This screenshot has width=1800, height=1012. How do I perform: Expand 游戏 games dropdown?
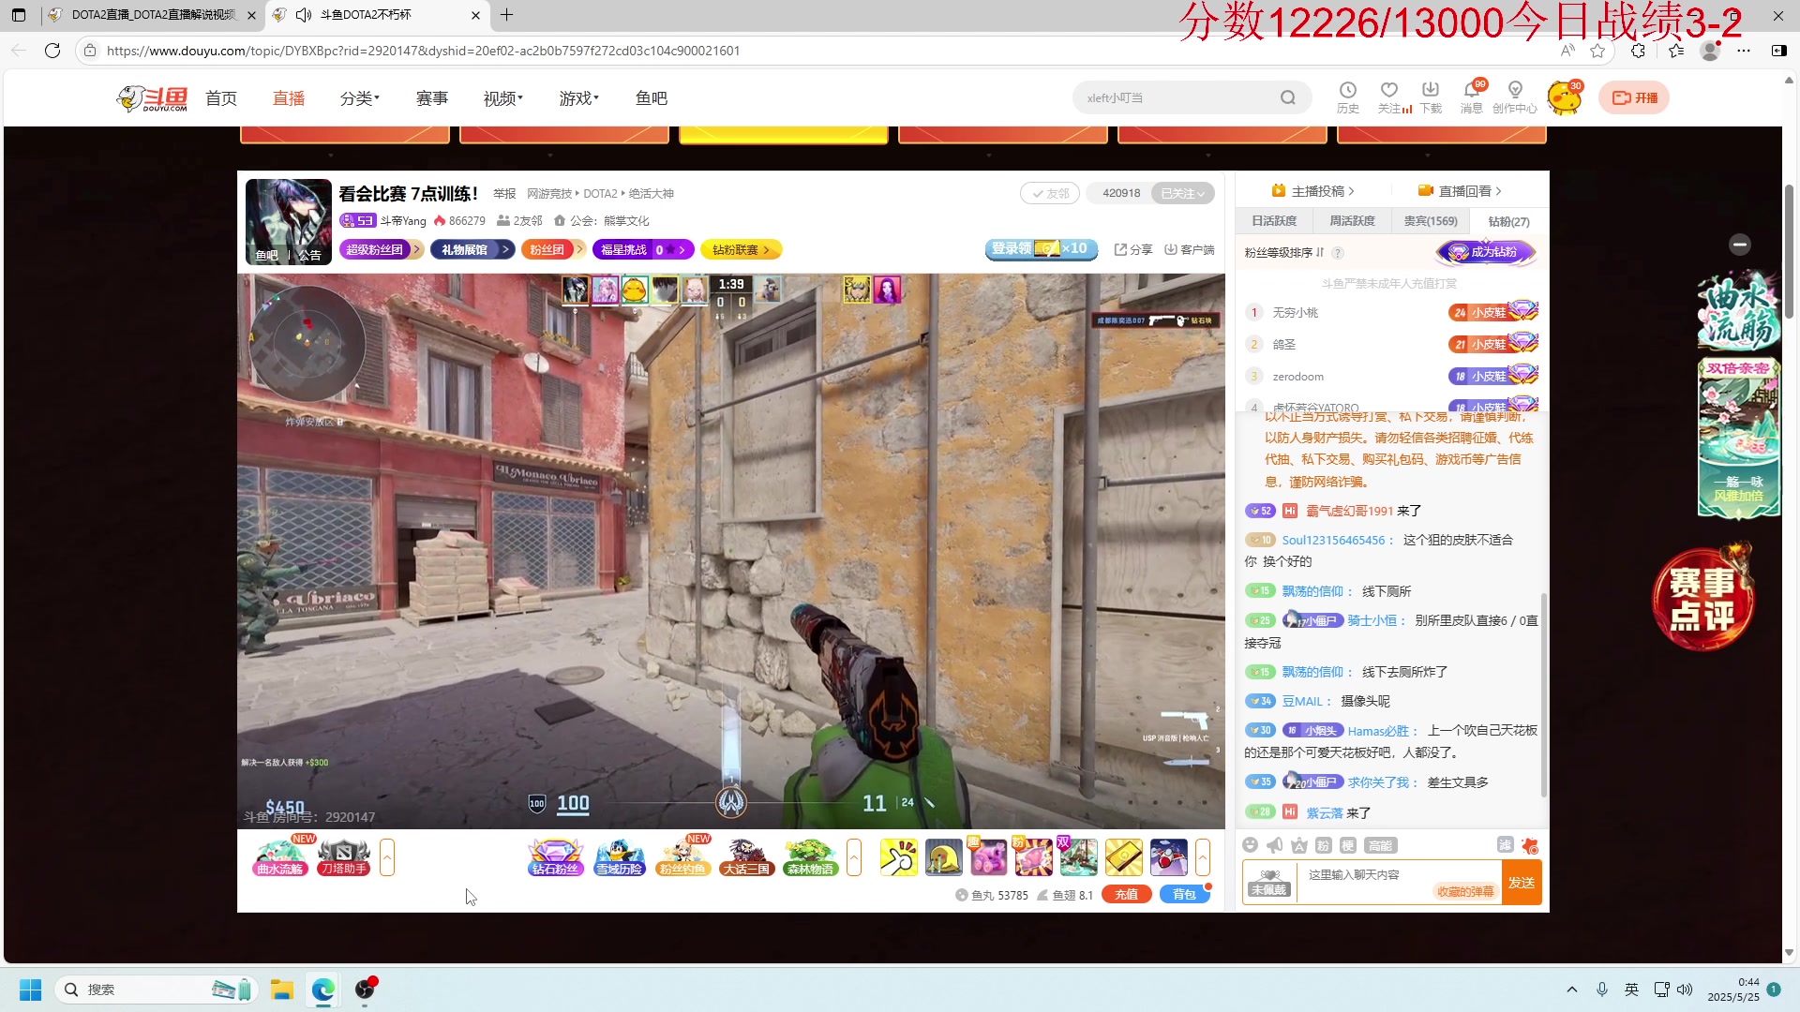(579, 98)
